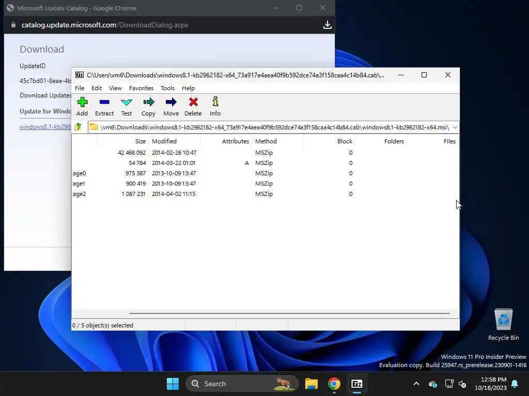
Task: Click the OneDrive cloud tray icon
Action: click(433, 384)
